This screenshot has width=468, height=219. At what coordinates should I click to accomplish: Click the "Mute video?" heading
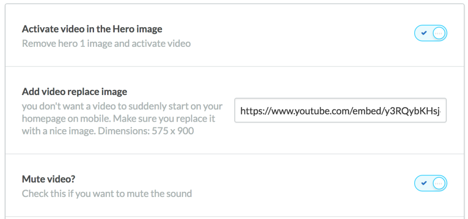pyautogui.click(x=49, y=179)
